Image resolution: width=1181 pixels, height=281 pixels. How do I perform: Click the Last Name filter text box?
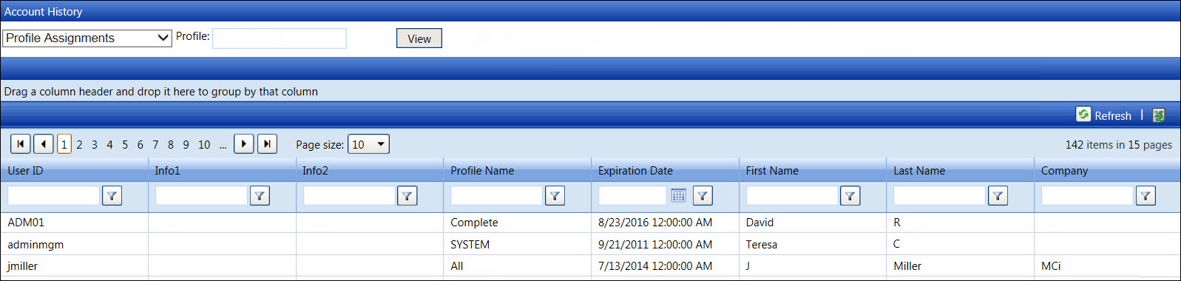pos(939,196)
